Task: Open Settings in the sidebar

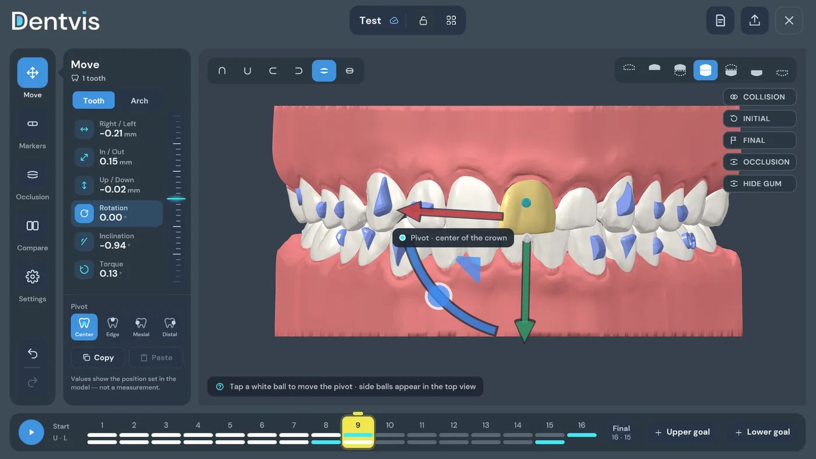Action: click(33, 277)
